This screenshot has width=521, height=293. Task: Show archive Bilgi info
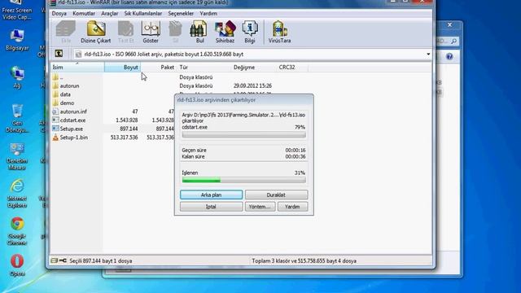250,32
